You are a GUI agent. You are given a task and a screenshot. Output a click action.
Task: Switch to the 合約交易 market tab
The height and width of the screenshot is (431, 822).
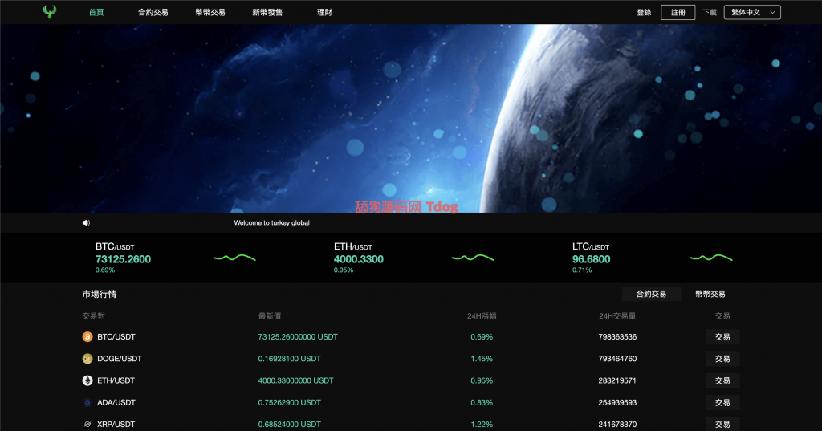coord(651,294)
